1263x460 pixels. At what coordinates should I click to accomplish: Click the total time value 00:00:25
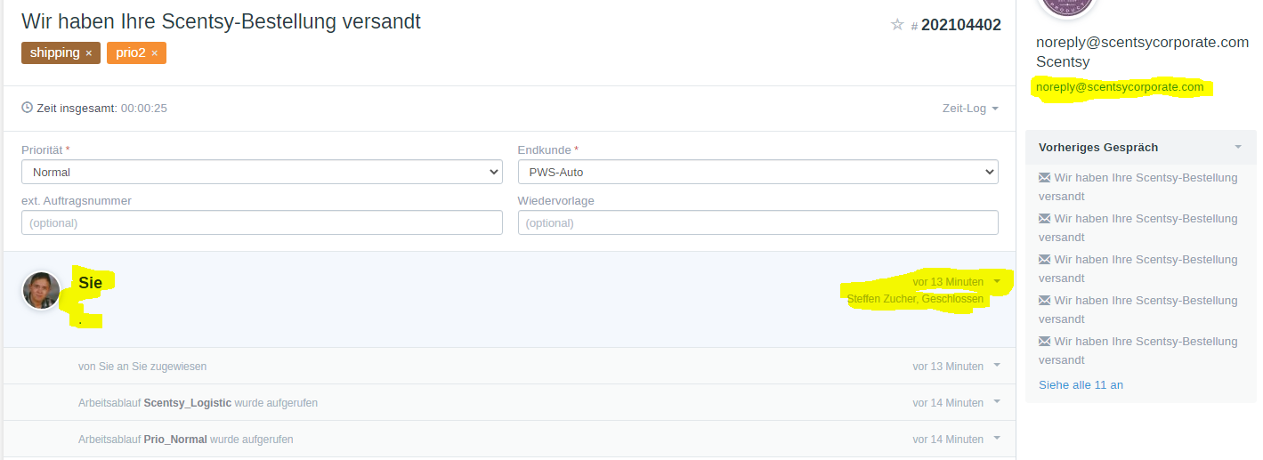point(144,109)
